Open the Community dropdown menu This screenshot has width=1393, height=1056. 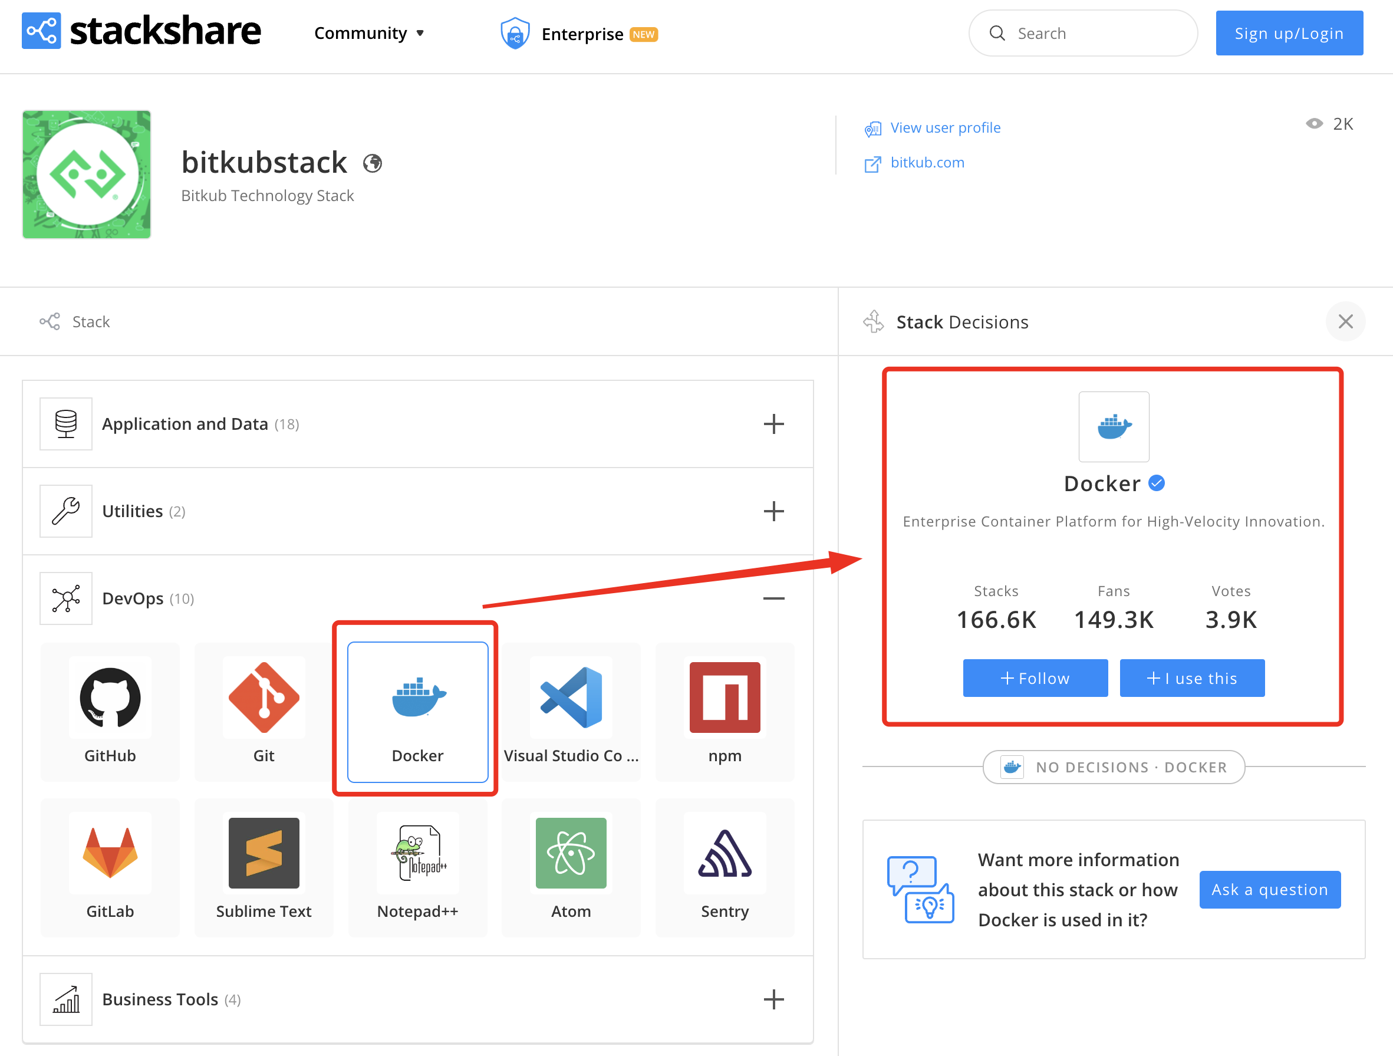tap(369, 34)
